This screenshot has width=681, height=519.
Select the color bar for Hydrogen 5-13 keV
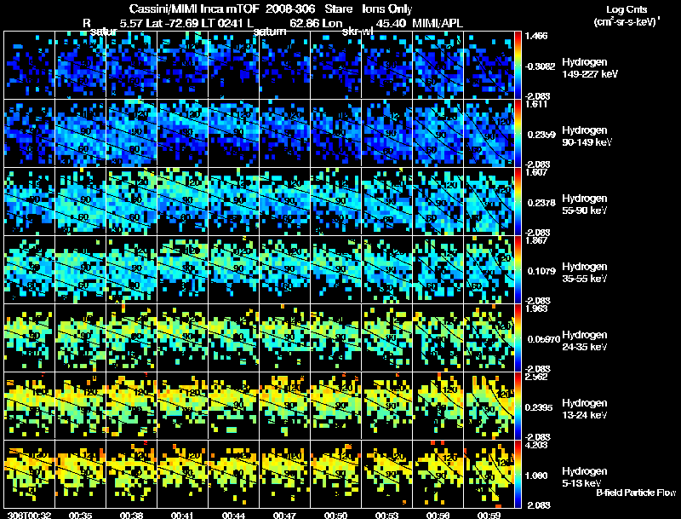pyautogui.click(x=518, y=475)
